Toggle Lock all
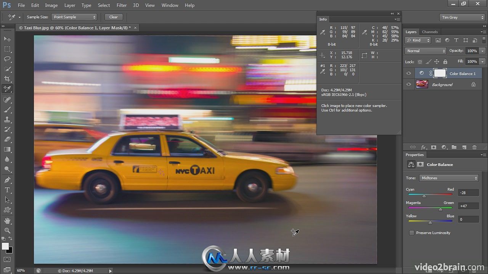 445,62
